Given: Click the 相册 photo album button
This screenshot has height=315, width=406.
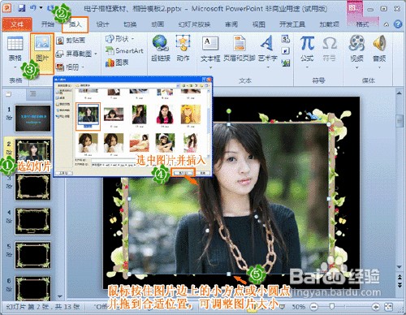Looking at the screenshot, I should pyautogui.click(x=67, y=67).
